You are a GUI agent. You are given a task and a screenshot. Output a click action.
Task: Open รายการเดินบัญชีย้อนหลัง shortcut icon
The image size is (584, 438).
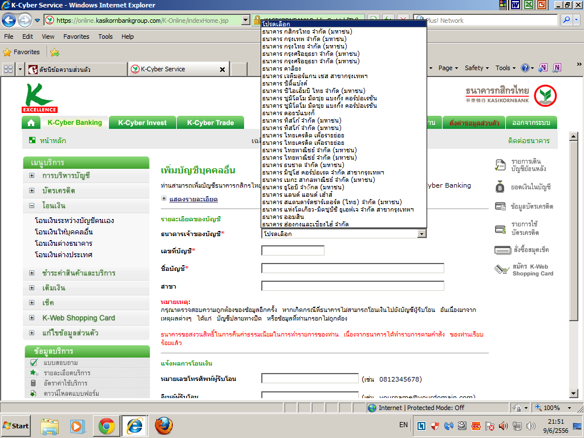point(500,165)
